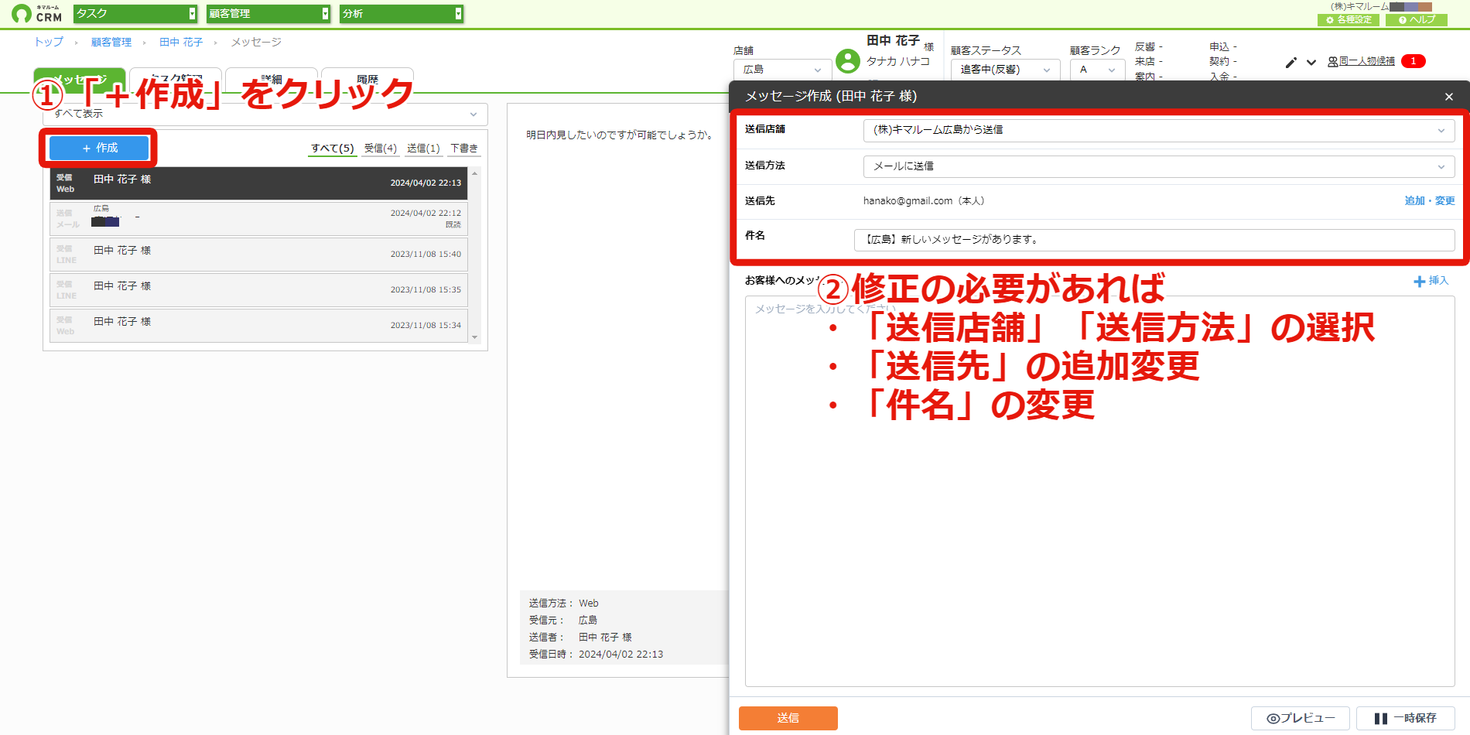Click 追加・変更 recipient link

pyautogui.click(x=1430, y=201)
